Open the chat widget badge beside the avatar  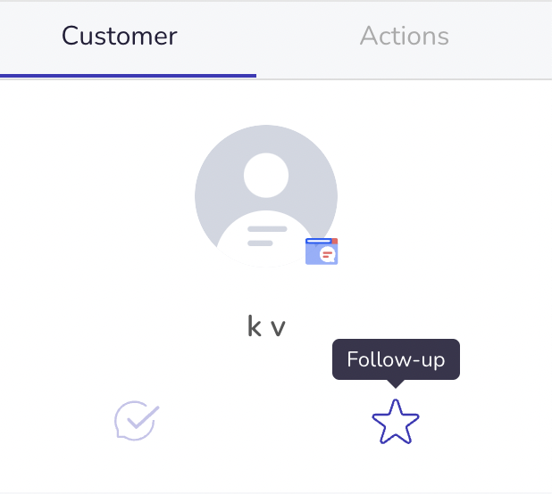coord(322,251)
